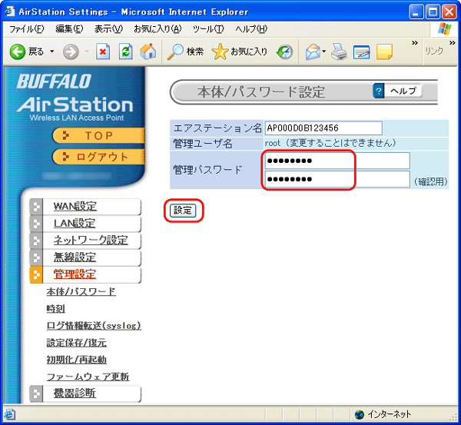This screenshot has width=461, height=425.
Task: Click the Mail envelope toolbar icon
Action: (312, 51)
